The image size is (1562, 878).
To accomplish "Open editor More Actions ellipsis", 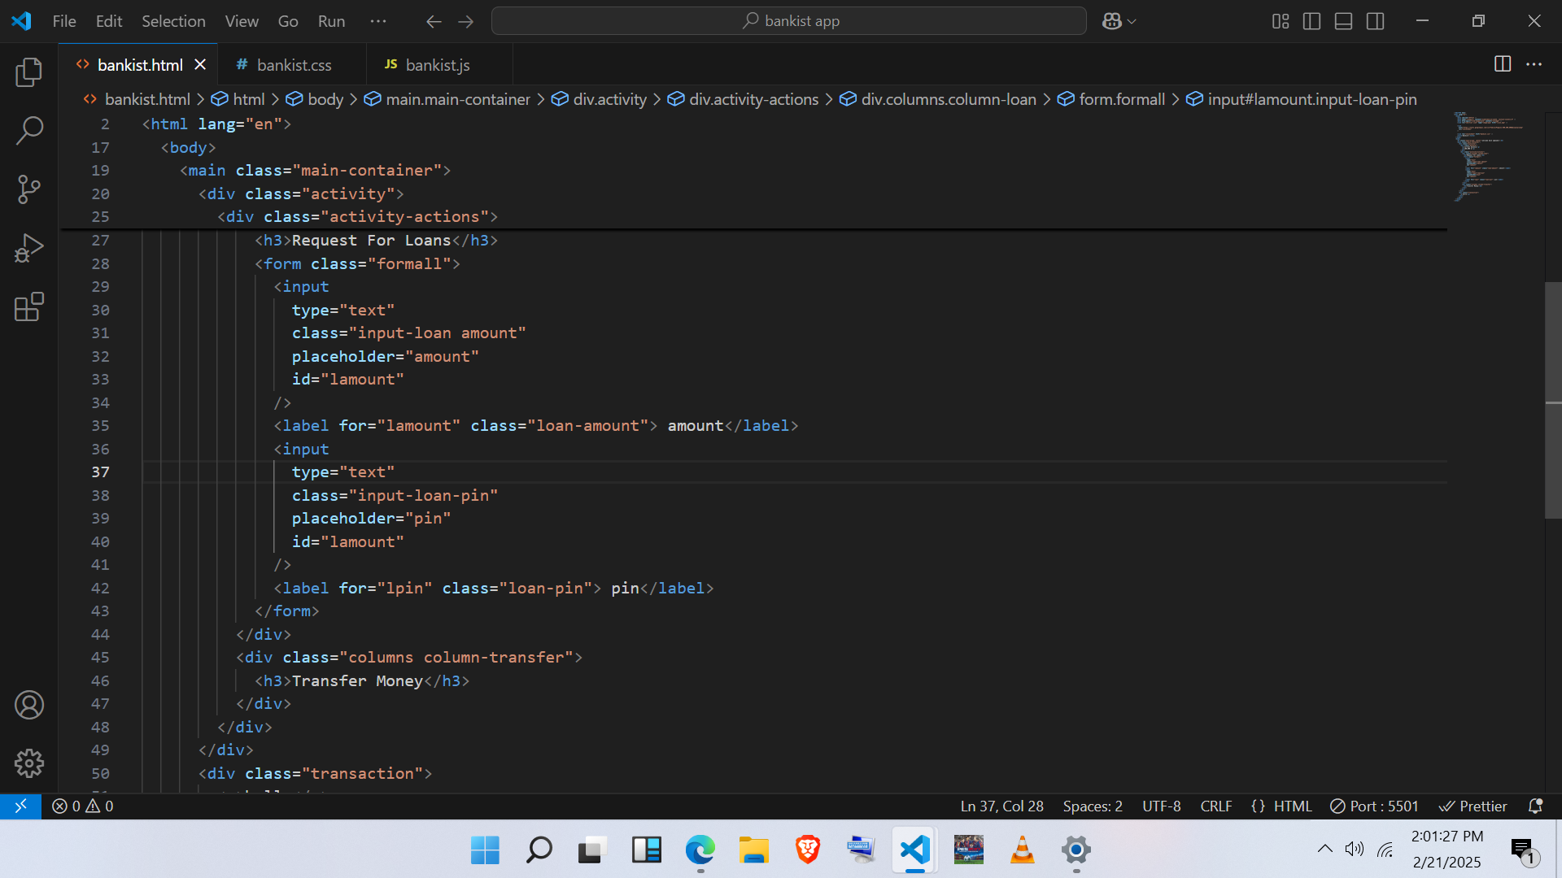I will 1534,64.
